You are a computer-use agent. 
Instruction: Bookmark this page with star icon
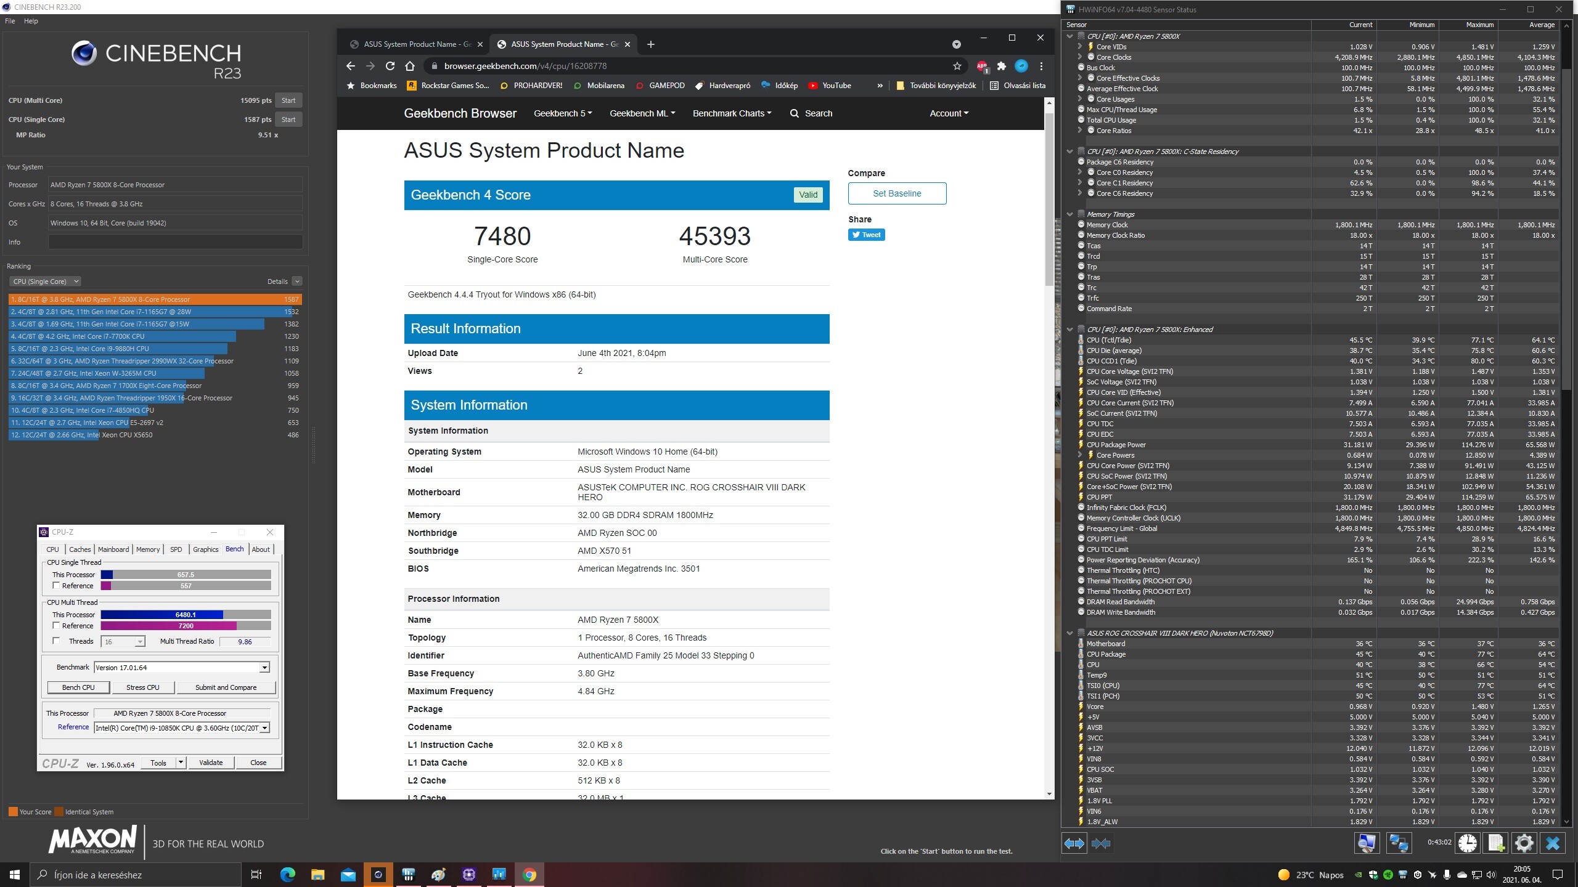[x=957, y=66]
